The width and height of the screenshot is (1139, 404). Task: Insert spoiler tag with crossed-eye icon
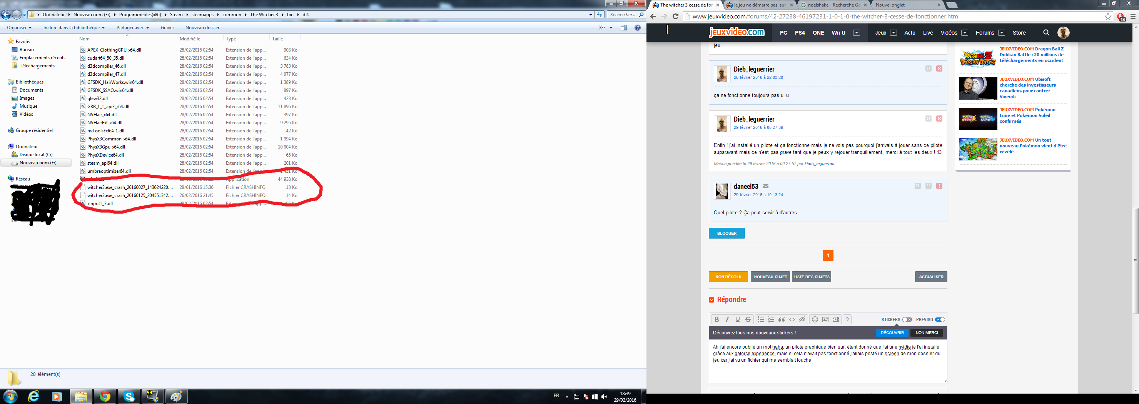(x=802, y=320)
